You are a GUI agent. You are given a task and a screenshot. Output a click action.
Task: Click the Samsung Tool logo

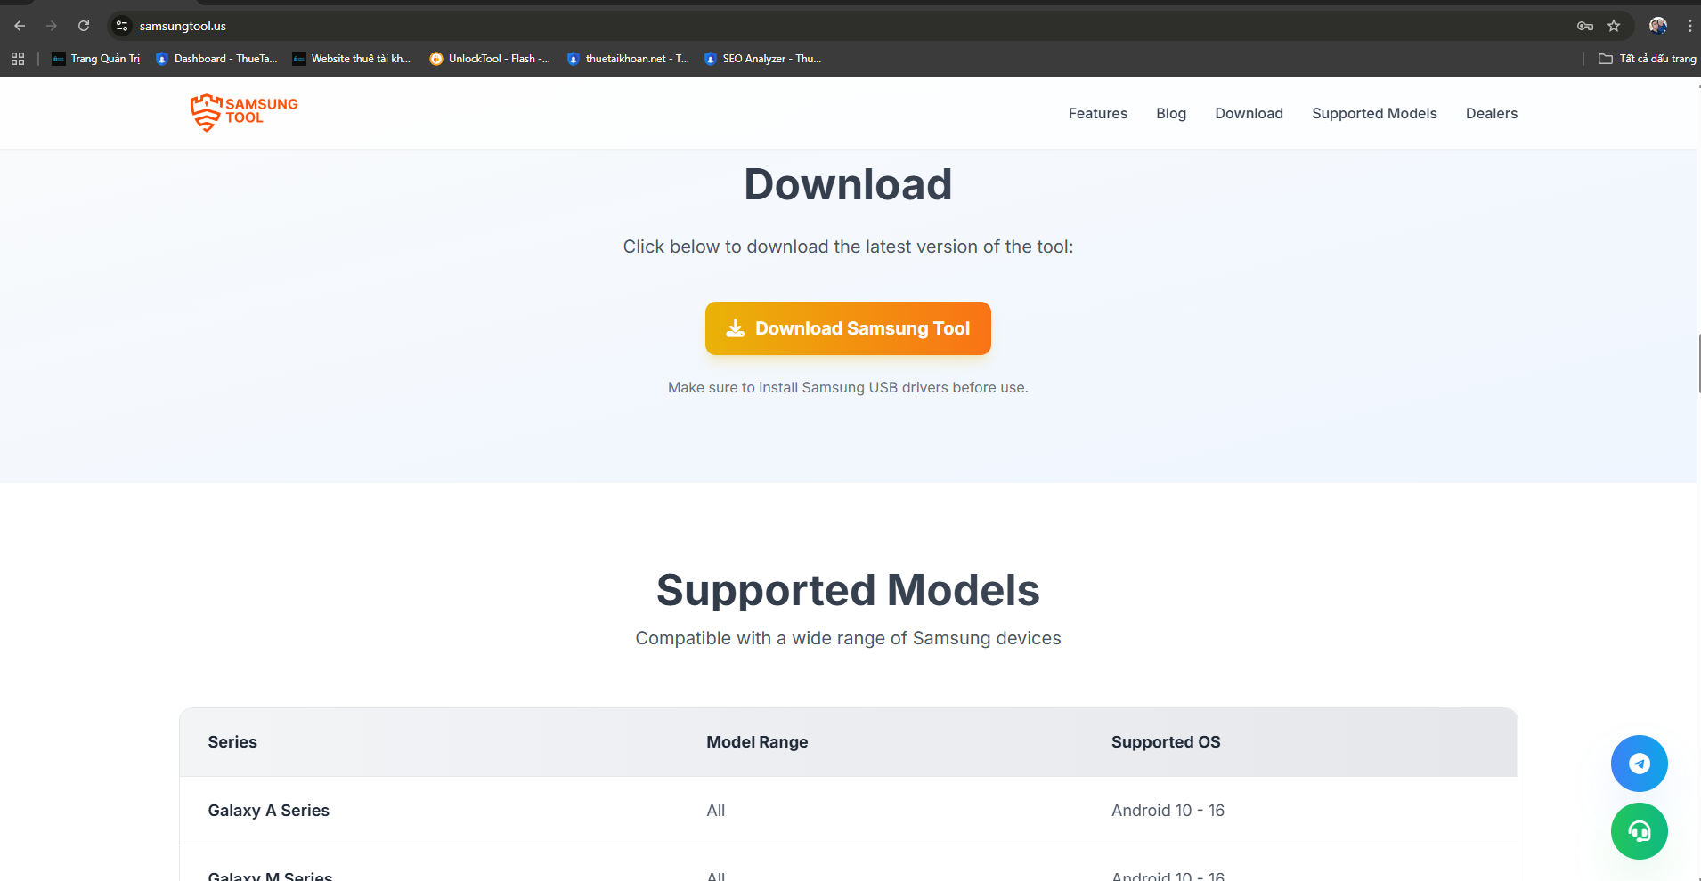(x=244, y=113)
